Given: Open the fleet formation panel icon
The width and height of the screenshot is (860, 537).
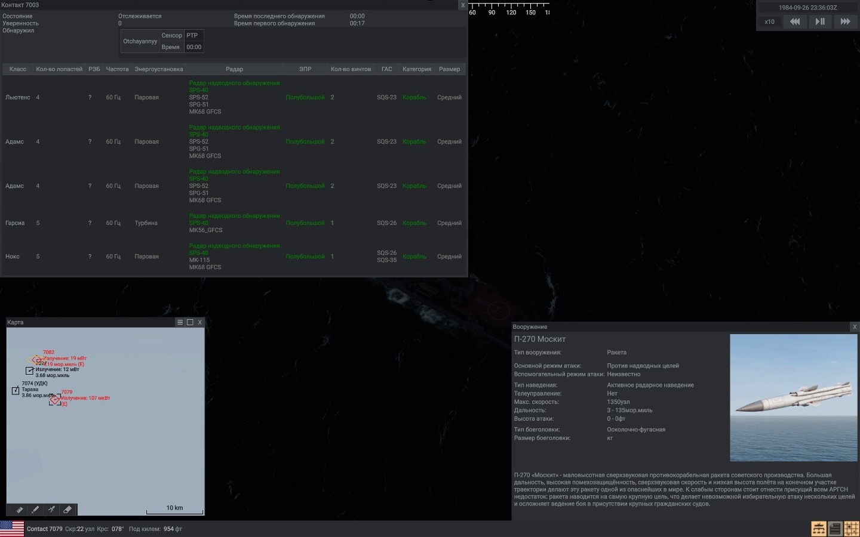Looking at the screenshot, I should [818, 529].
